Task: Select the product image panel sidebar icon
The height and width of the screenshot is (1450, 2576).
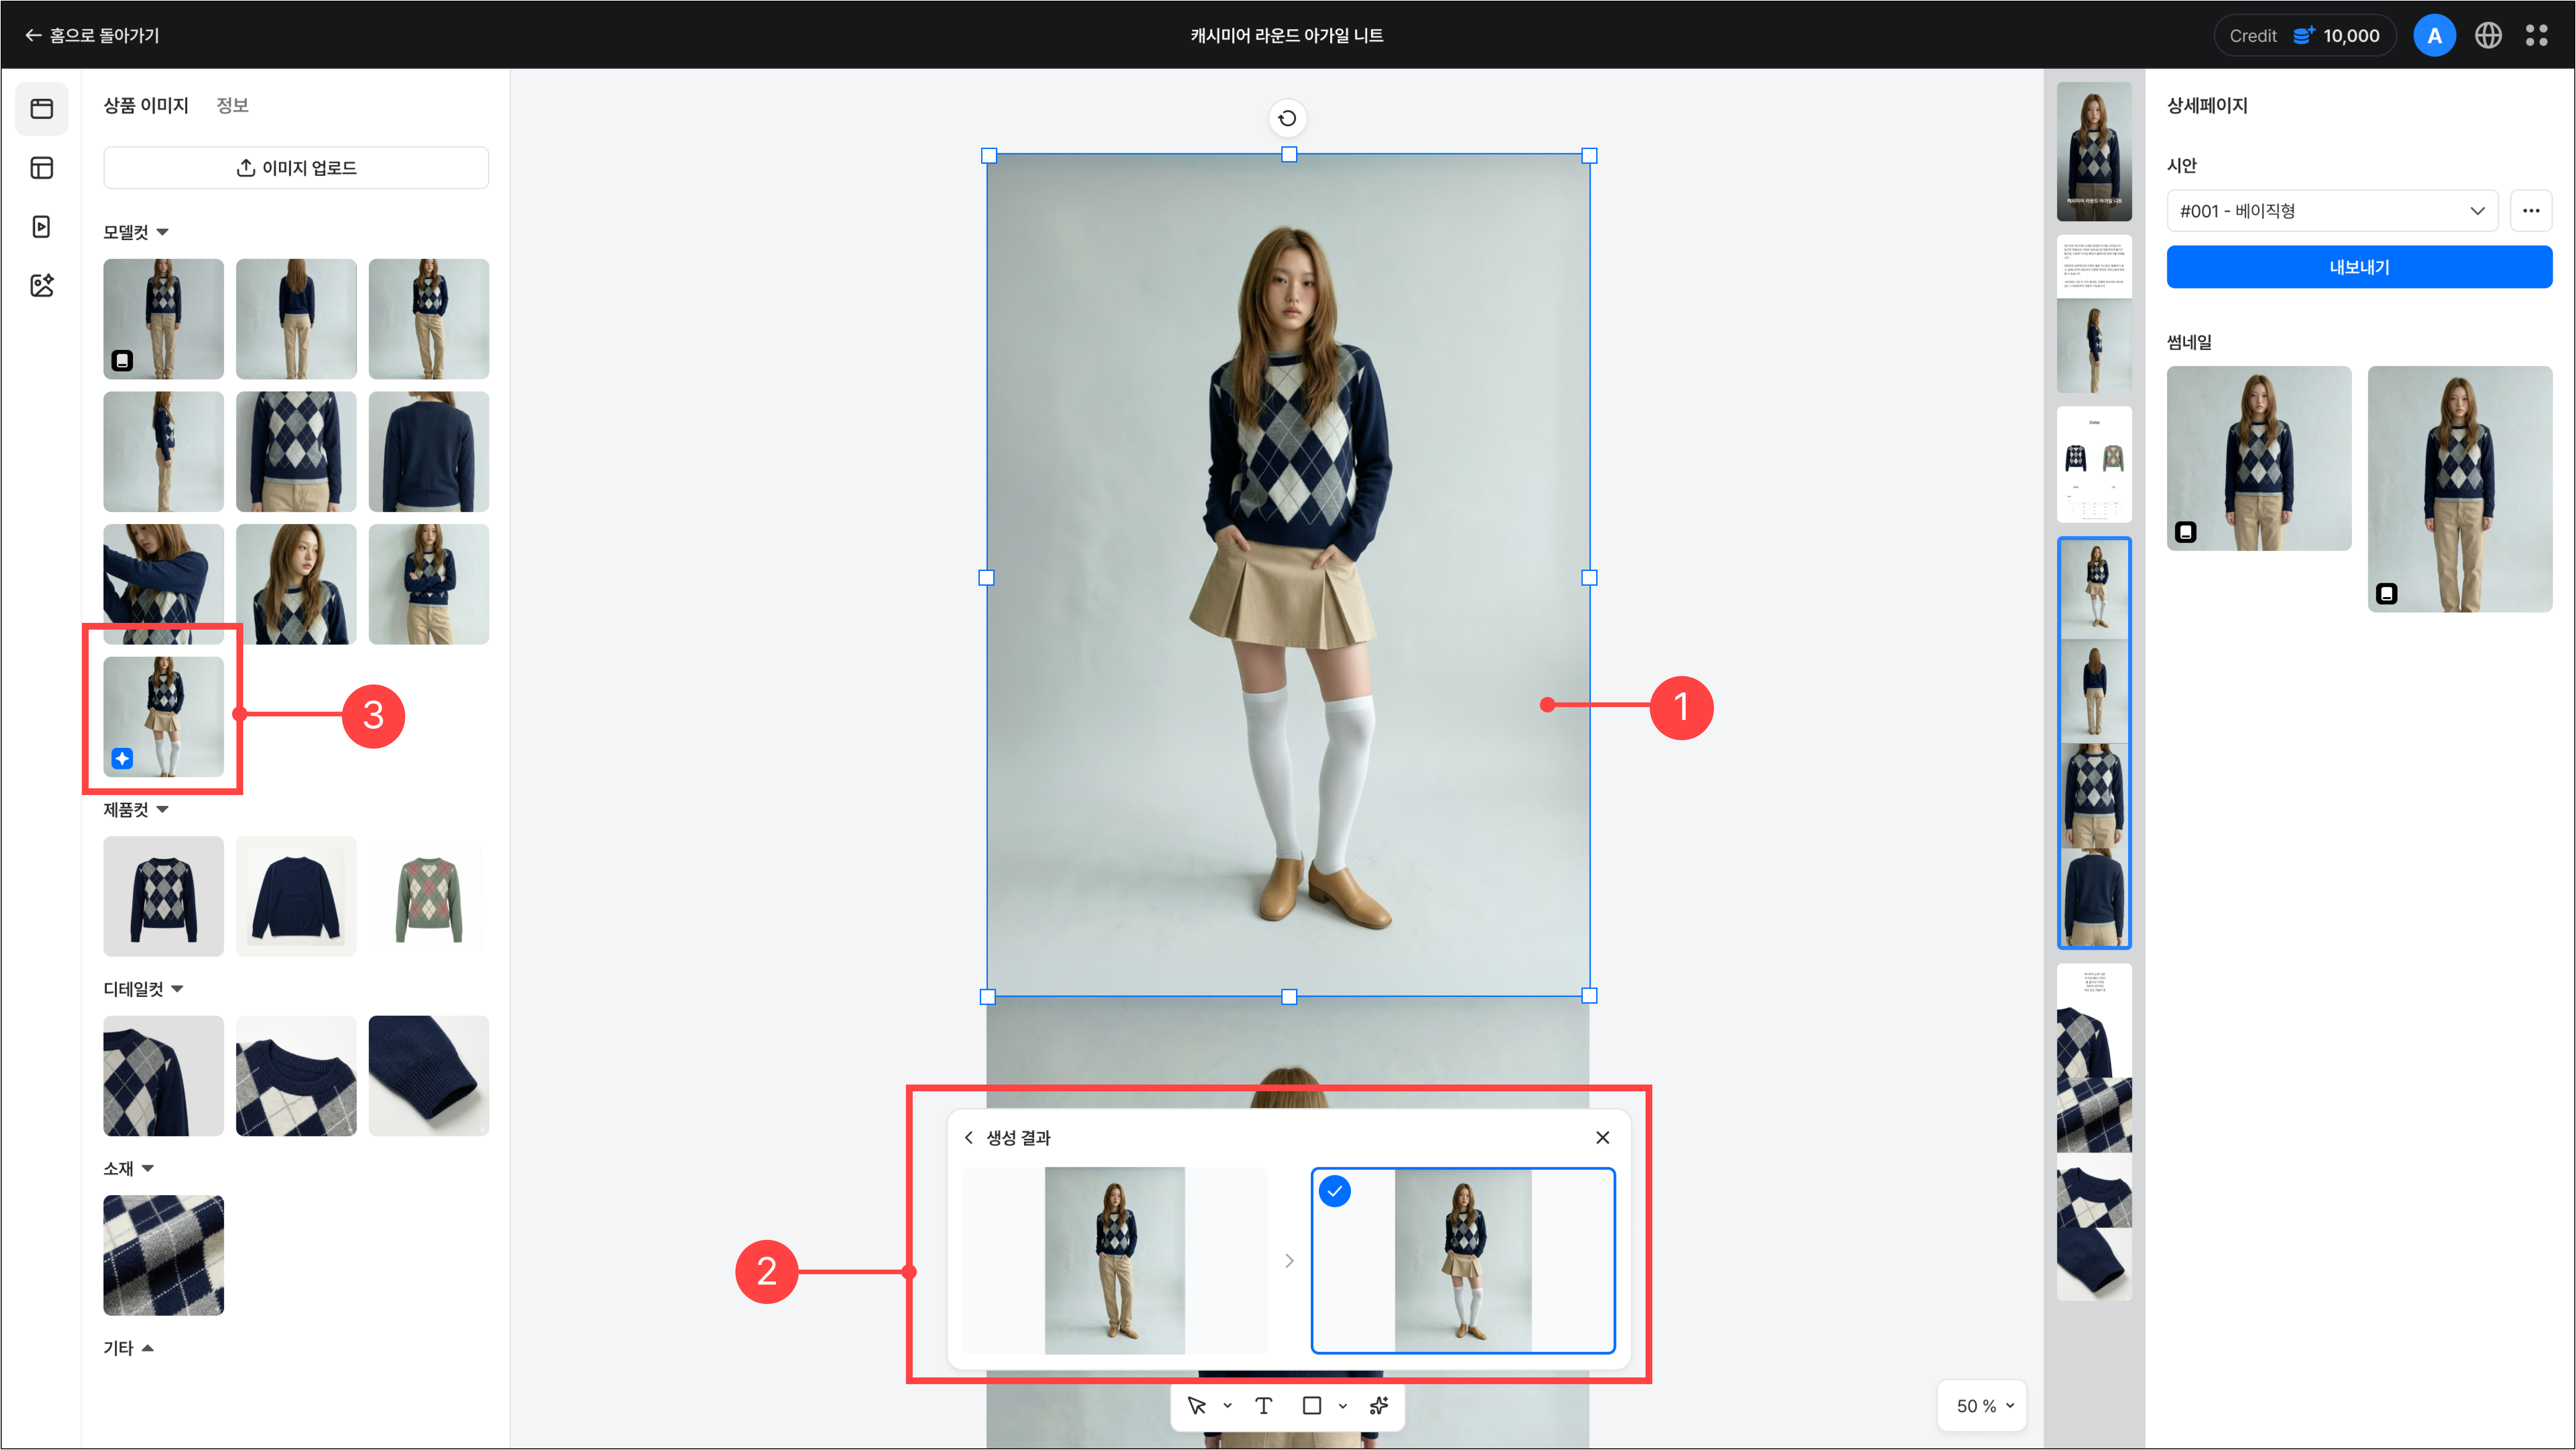Action: (x=42, y=108)
